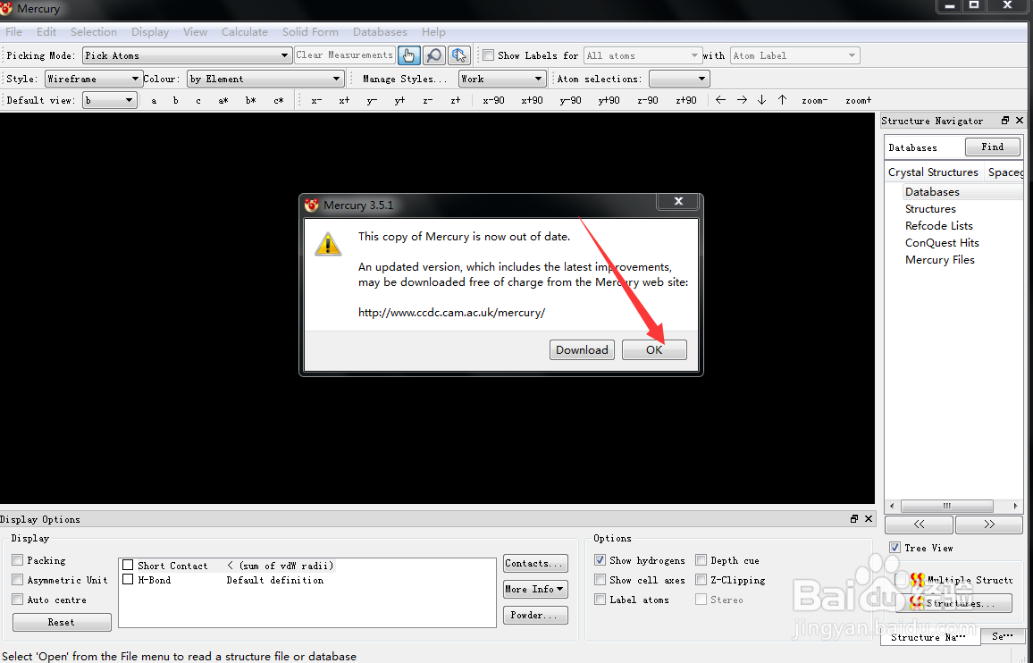Click the Mercury icon in dialog title

point(312,205)
